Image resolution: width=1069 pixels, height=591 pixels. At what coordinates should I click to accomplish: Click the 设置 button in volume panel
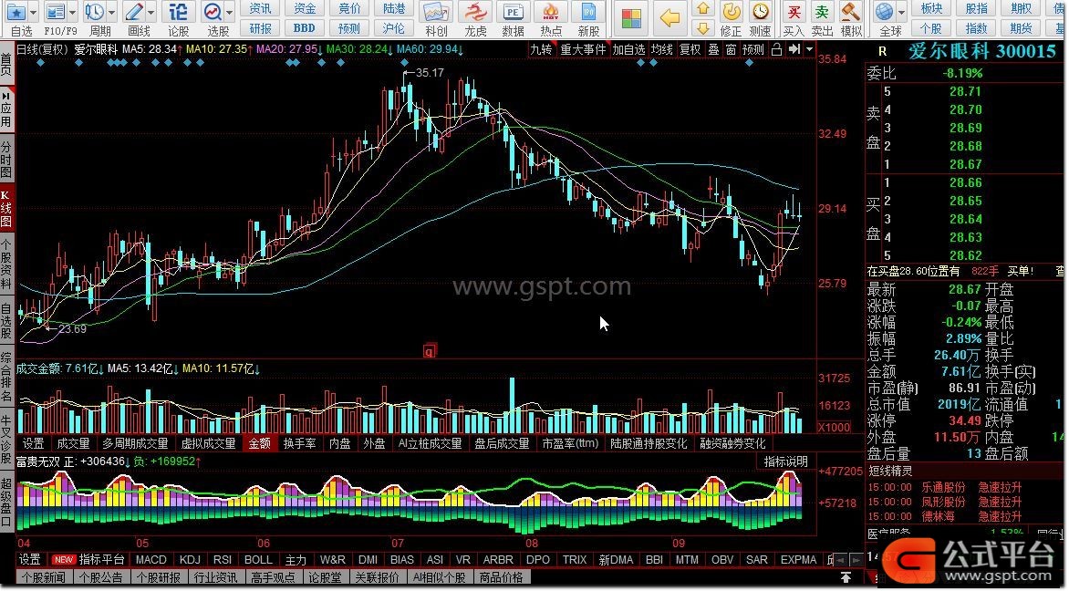(x=33, y=444)
